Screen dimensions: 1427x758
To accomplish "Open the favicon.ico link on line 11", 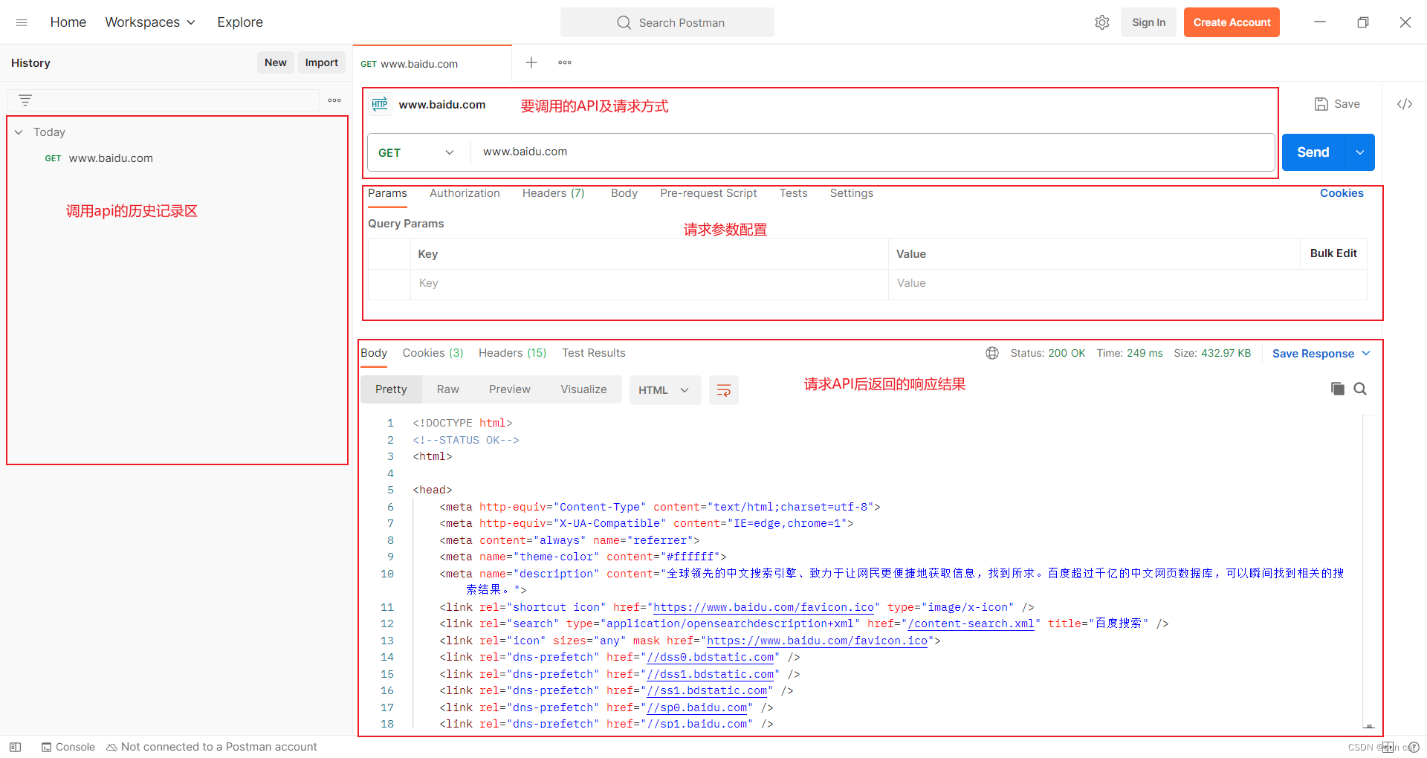I will point(763,607).
